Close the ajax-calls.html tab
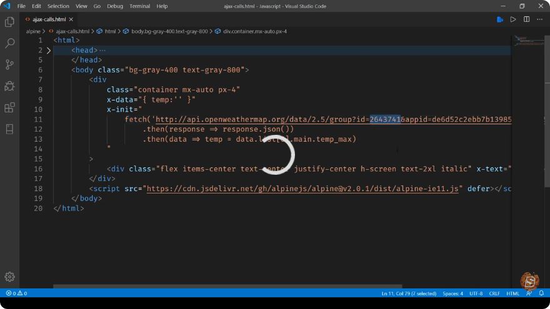Image resolution: width=550 pixels, height=309 pixels. (71, 19)
